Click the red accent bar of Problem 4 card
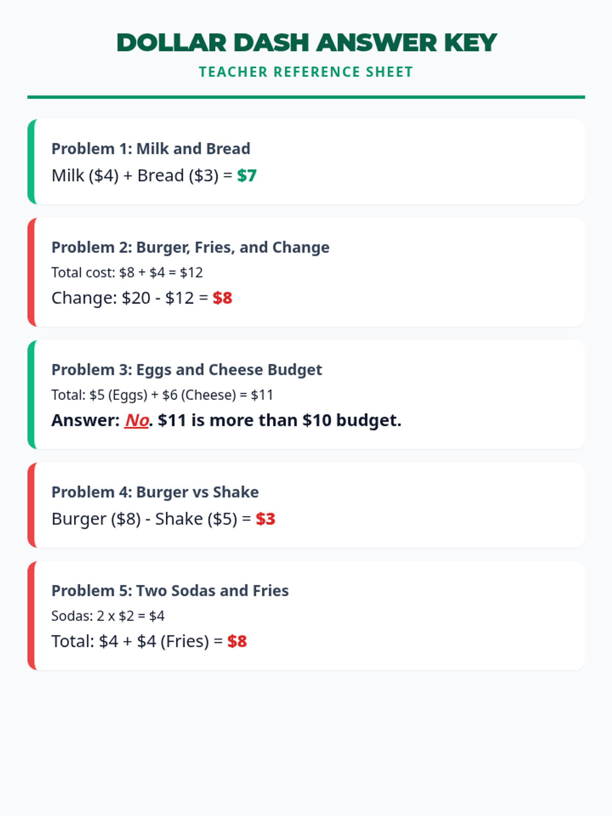612x816 pixels. coord(32,505)
